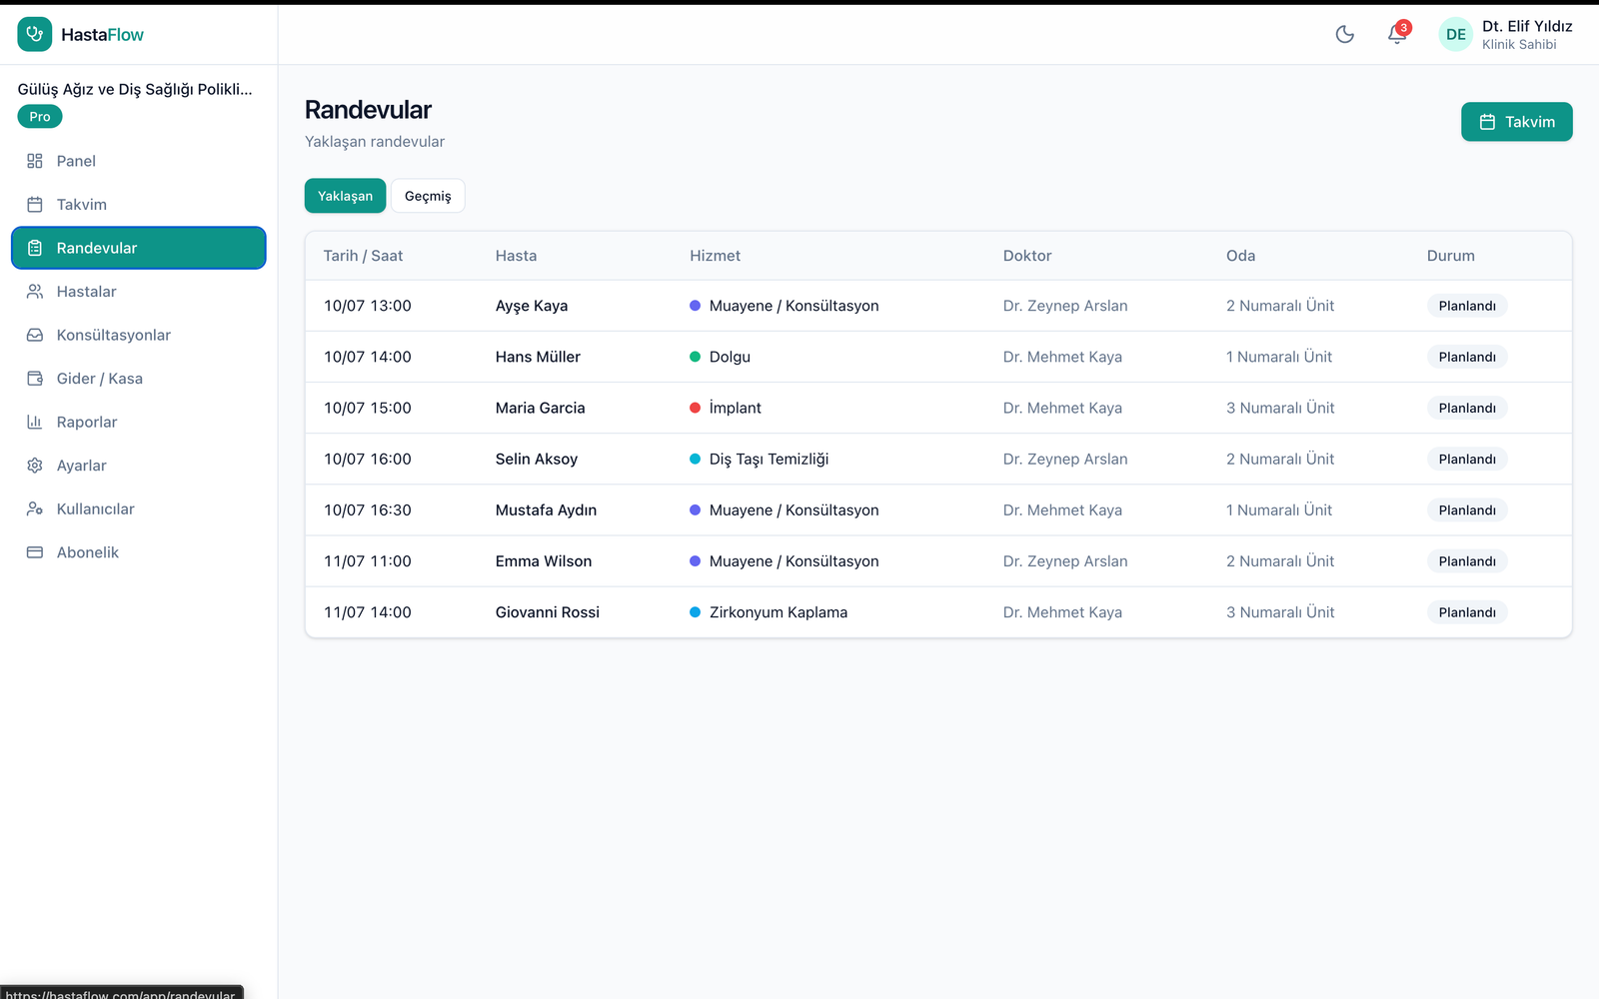This screenshot has height=999, width=1599.
Task: Click the red dot beside İmplant
Action: pos(695,408)
